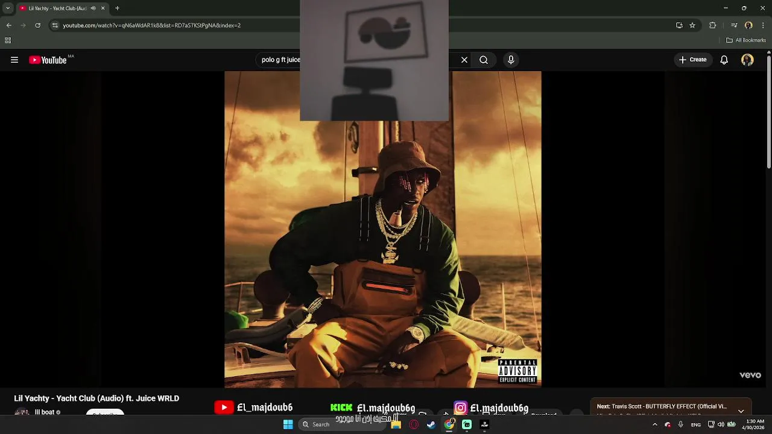Clear the YouTube search query
This screenshot has width=772, height=434.
click(x=464, y=60)
